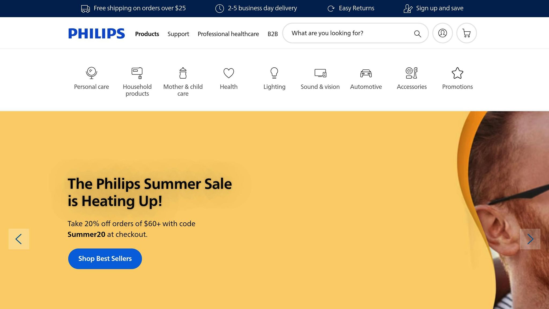The width and height of the screenshot is (549, 309).
Task: Go to previous carousel slide
Action: (19, 239)
